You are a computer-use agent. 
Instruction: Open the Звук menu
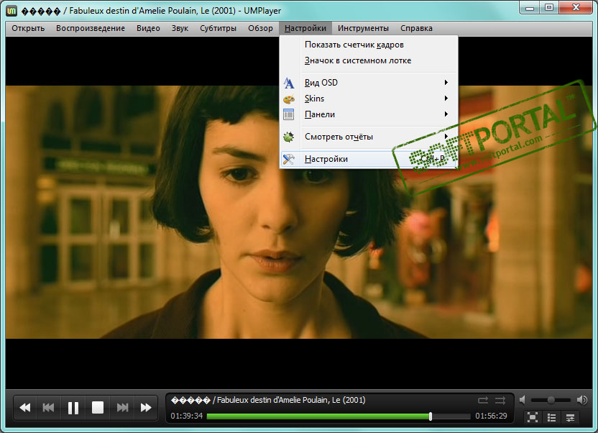tap(180, 28)
